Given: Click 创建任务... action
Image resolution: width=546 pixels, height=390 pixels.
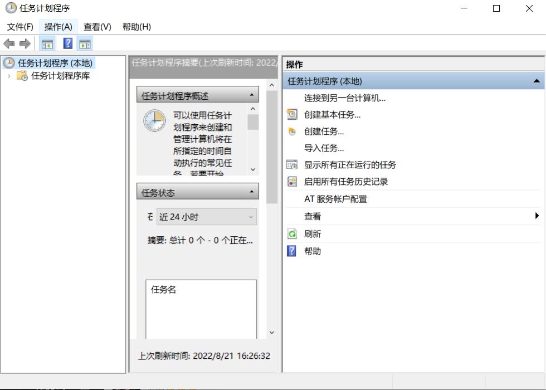Looking at the screenshot, I should [x=324, y=131].
